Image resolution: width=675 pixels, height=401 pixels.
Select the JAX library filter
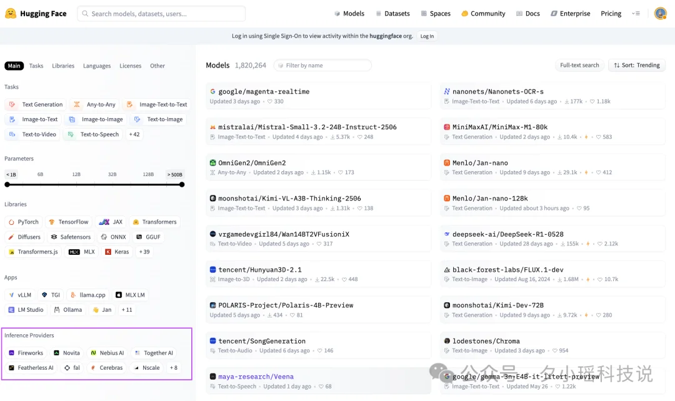click(111, 222)
